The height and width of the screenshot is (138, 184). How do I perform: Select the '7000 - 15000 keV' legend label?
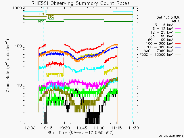(156, 55)
